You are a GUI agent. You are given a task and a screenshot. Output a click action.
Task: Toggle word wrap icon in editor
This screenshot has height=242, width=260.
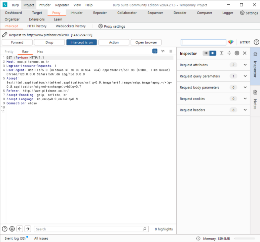(x=155, y=51)
